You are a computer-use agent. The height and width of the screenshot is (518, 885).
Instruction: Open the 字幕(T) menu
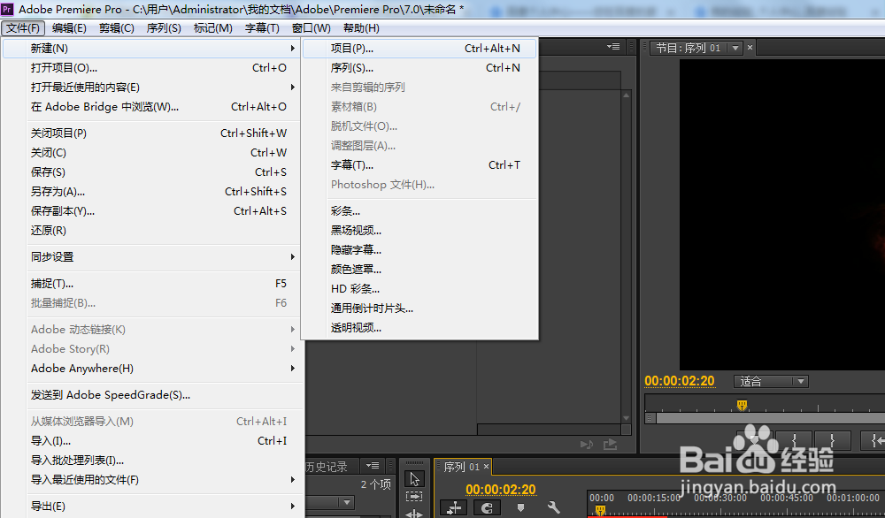(263, 28)
